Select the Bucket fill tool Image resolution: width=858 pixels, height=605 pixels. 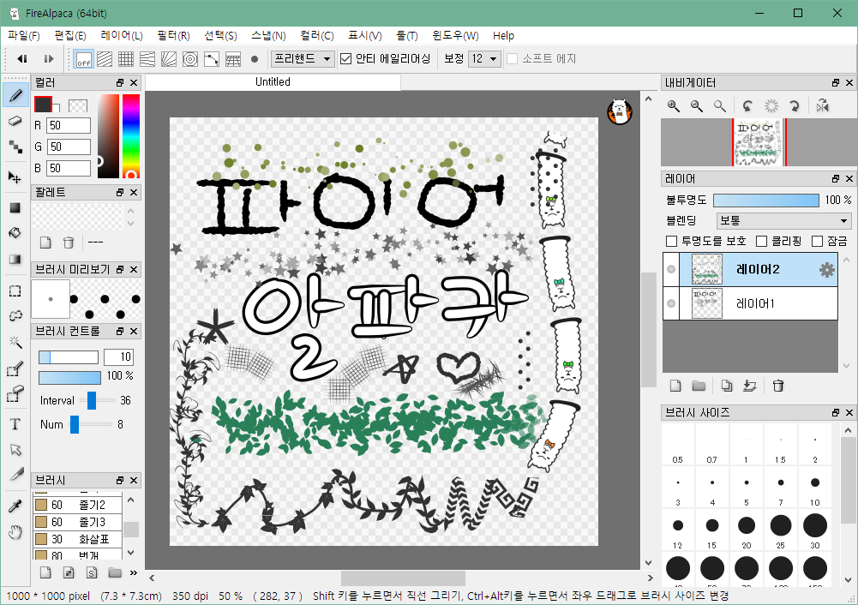(x=15, y=233)
